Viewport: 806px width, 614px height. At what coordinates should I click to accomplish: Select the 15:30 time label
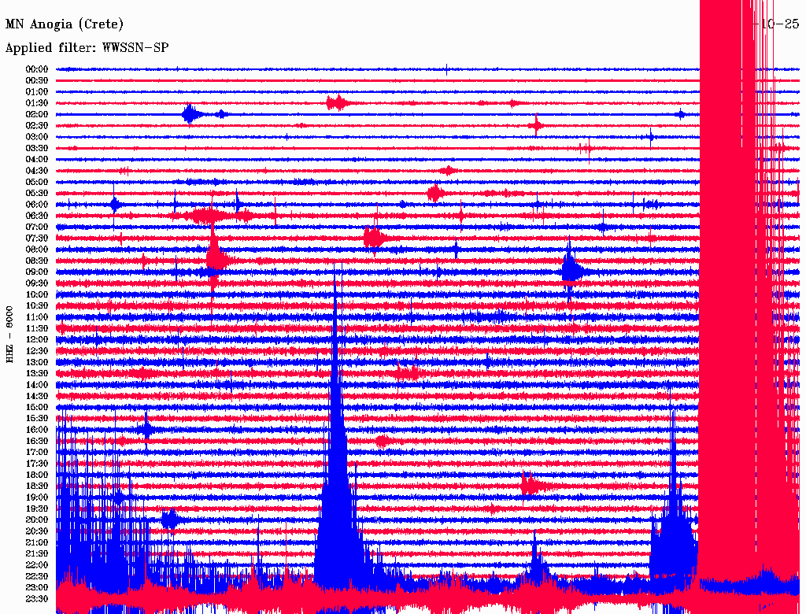pos(37,419)
